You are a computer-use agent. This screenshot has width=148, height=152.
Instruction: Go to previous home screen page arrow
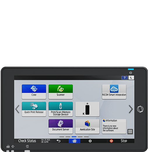(17, 109)
